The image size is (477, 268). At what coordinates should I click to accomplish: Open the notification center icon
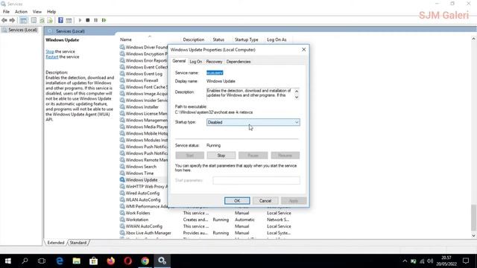[466, 261]
